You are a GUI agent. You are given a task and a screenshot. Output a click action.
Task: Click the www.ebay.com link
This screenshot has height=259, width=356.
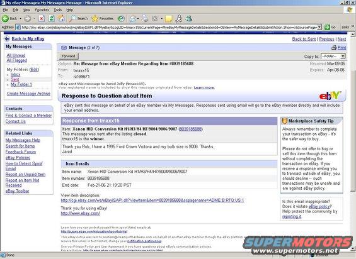pyautogui.click(x=80, y=213)
